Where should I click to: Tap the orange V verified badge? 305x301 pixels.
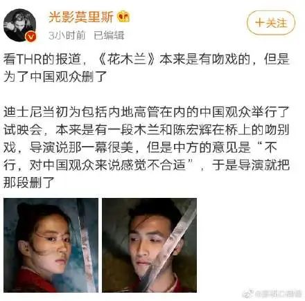(x=32, y=37)
